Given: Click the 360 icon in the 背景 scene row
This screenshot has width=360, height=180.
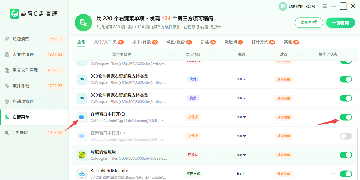Looking at the screenshot, I should (x=82, y=98).
